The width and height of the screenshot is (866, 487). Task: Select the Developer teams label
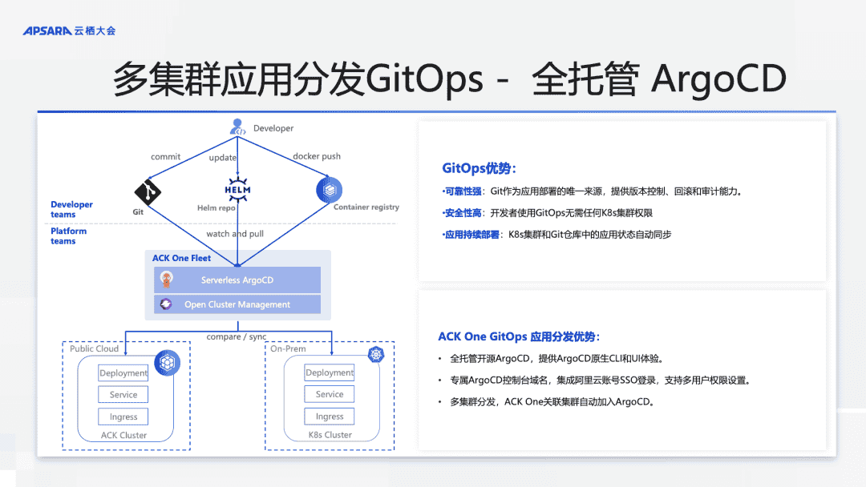(71, 209)
